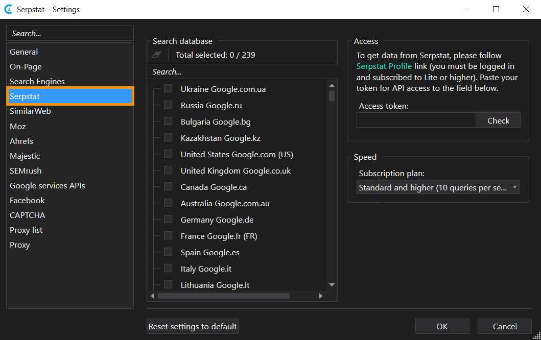Click the Serpstat app logo in title bar
Screen dimensions: 541x340
click(9, 9)
